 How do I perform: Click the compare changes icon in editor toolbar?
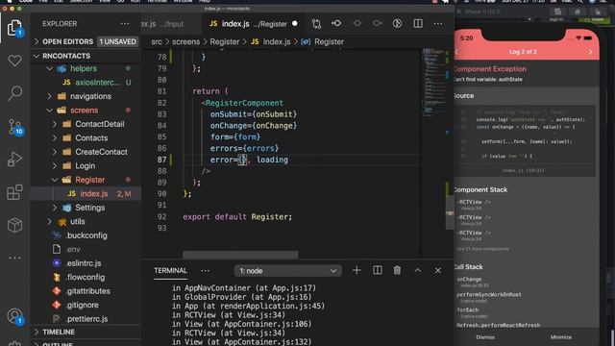click(x=316, y=23)
